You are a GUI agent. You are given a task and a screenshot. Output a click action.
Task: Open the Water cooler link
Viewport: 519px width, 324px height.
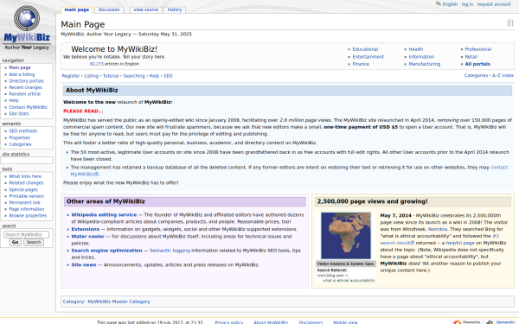point(87,237)
